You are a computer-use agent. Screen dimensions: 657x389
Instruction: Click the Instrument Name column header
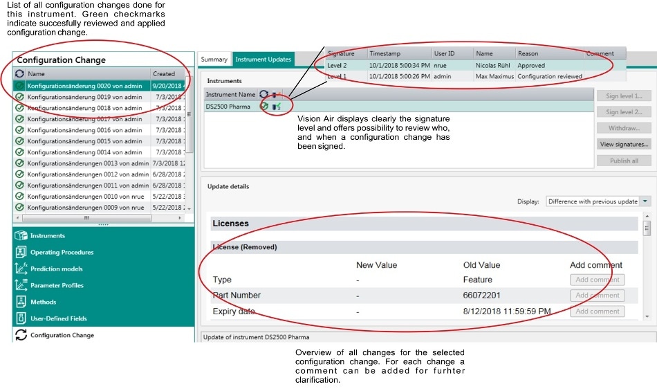click(230, 95)
